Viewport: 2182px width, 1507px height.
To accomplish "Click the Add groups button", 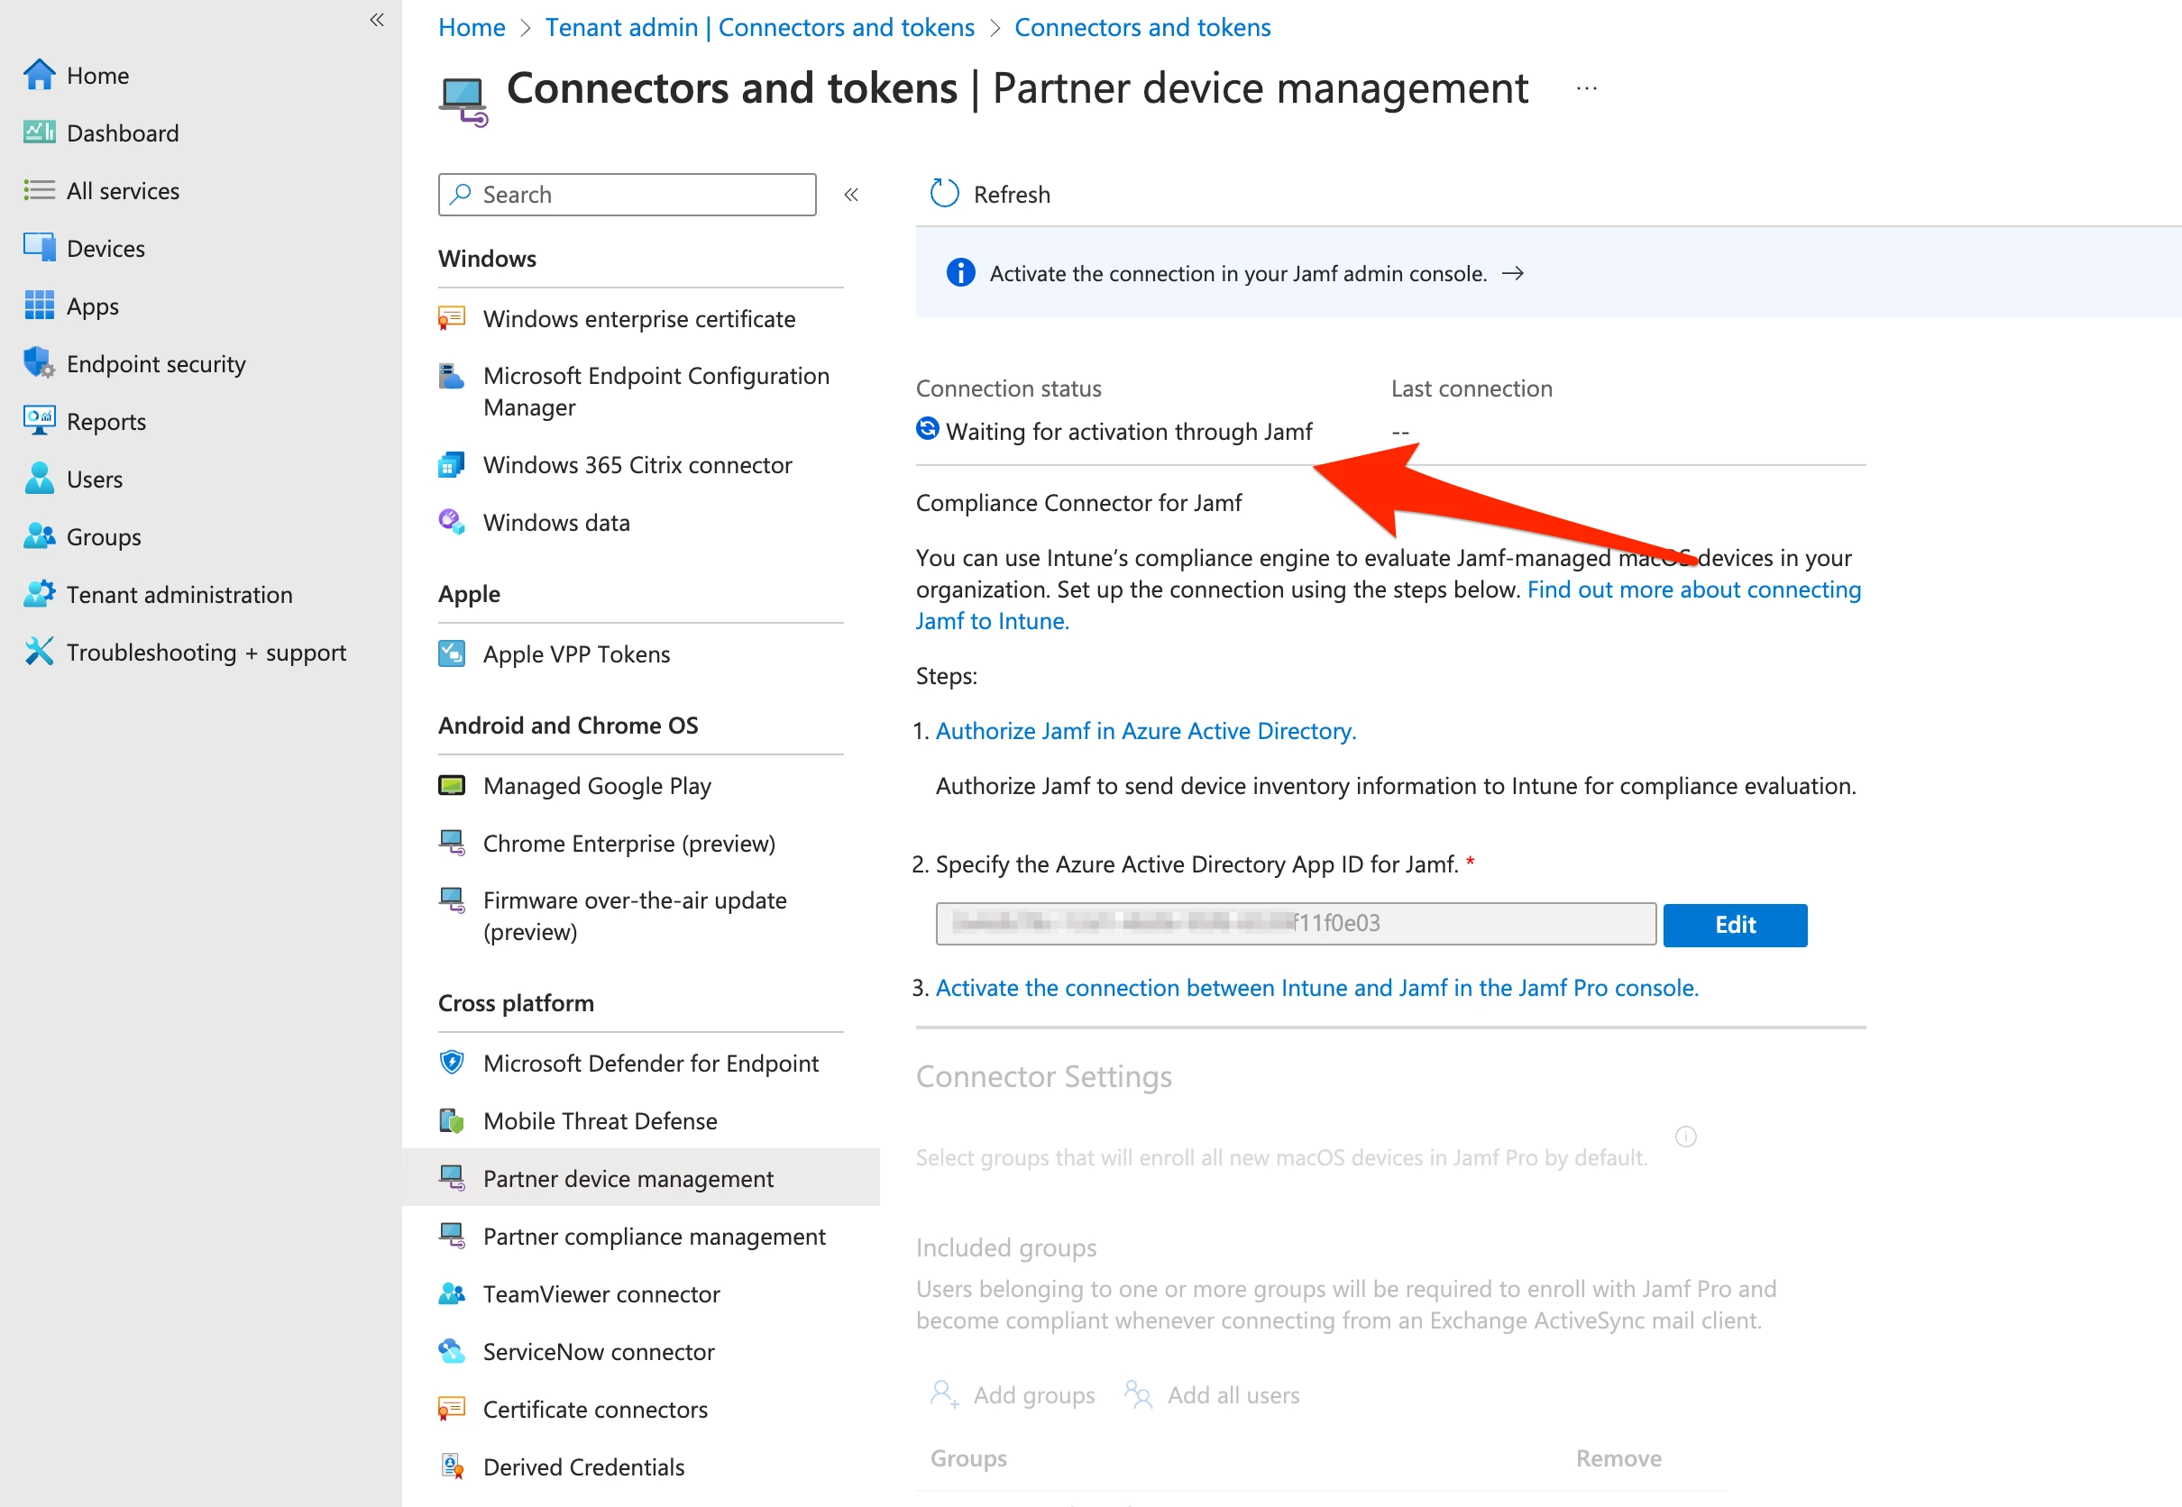I will [x=1012, y=1394].
